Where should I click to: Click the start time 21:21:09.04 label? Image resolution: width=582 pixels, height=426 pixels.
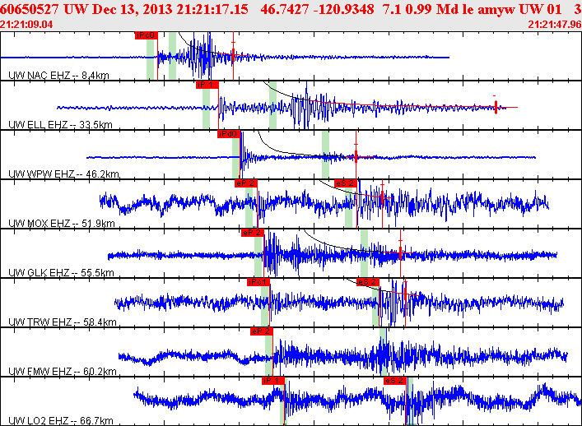pyautogui.click(x=27, y=25)
